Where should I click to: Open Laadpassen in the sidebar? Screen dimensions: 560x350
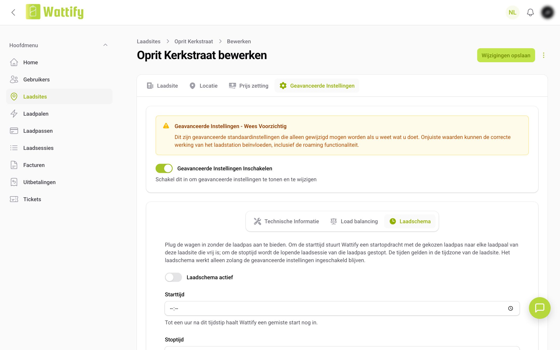pos(59,131)
